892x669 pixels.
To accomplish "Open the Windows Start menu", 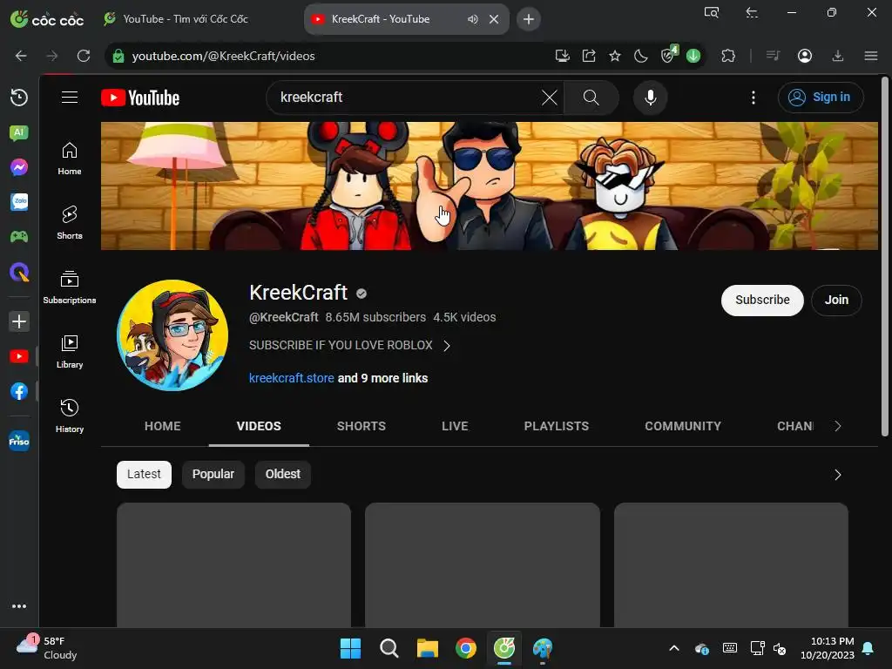I will coord(350,648).
